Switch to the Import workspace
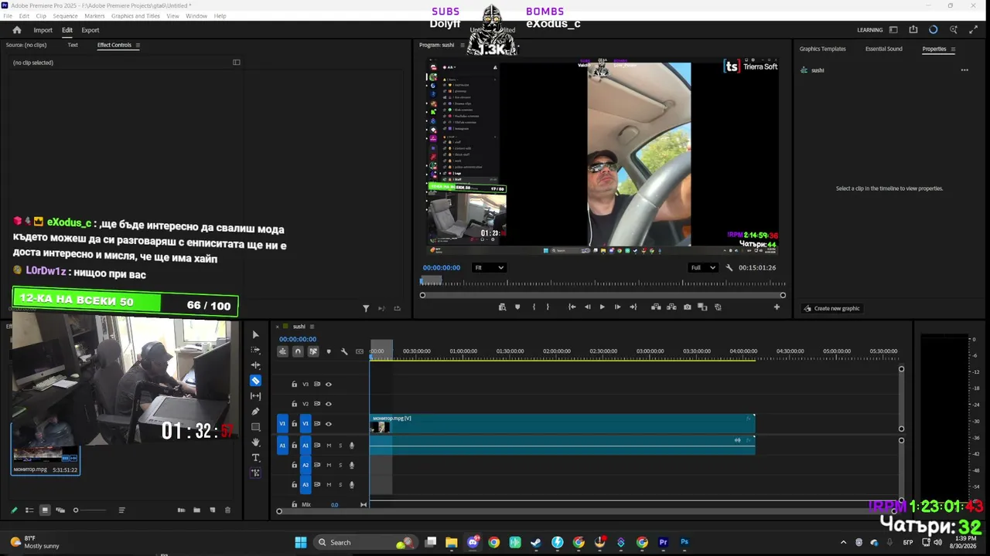This screenshot has height=556, width=990. pyautogui.click(x=43, y=30)
